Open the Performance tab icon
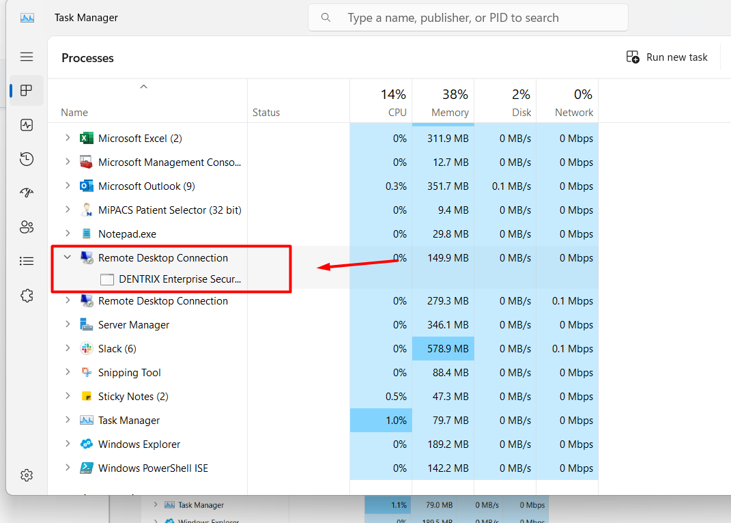This screenshot has height=523, width=731. tap(27, 125)
